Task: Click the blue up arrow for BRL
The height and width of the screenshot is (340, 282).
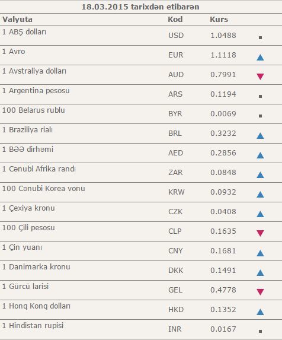Action: tap(260, 136)
